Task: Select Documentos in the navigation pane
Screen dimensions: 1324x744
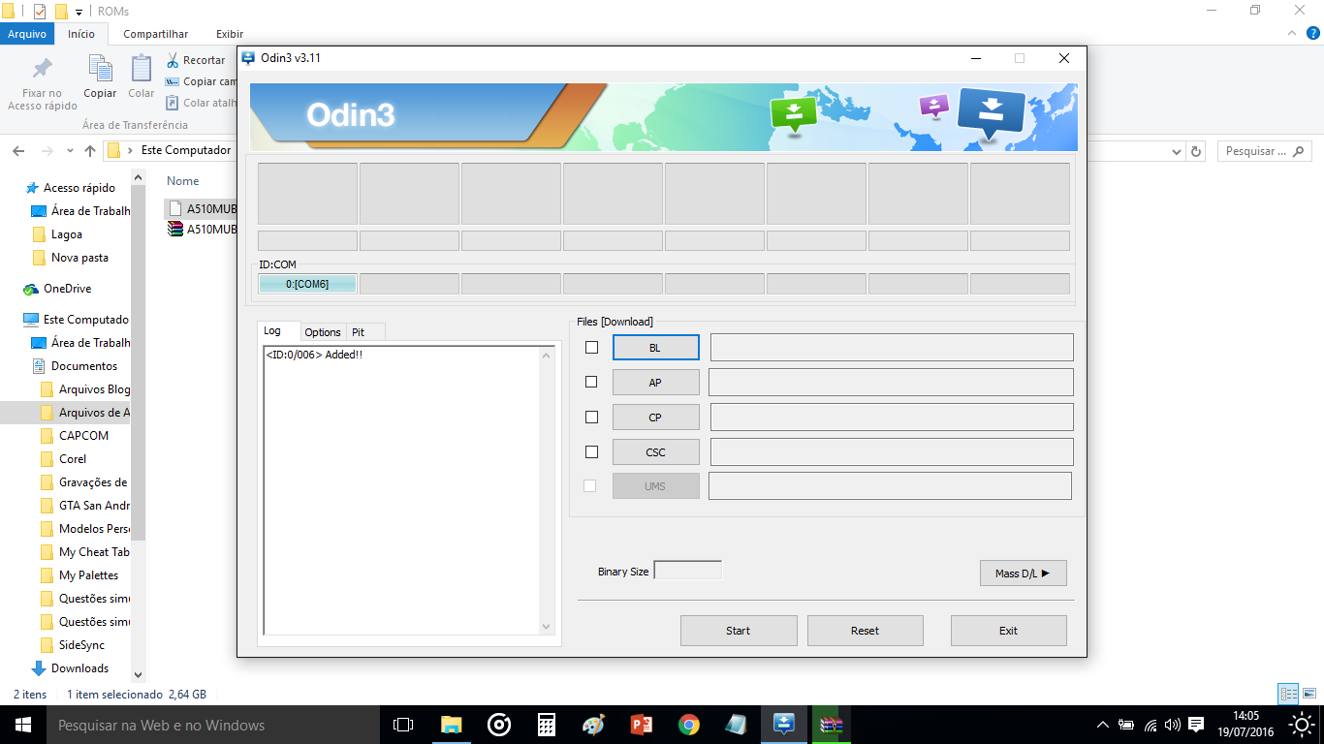Action: pos(84,366)
